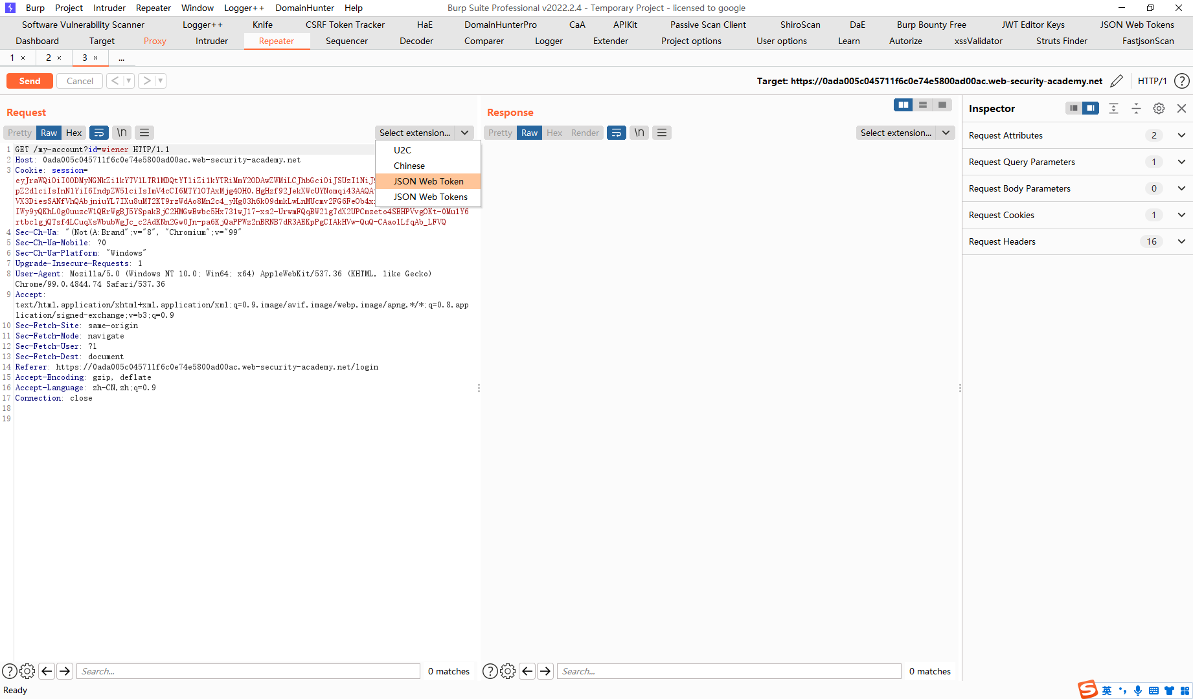Open response search help icon
The image size is (1193, 699).
pyautogui.click(x=490, y=671)
